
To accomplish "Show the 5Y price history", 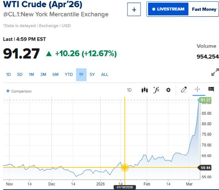I will 92,74.
